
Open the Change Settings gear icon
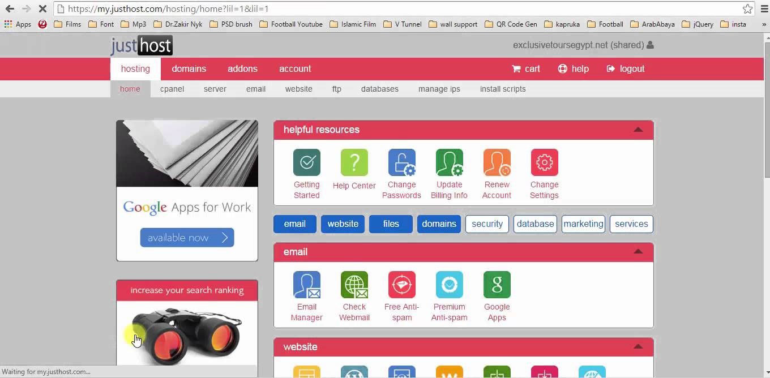(545, 162)
